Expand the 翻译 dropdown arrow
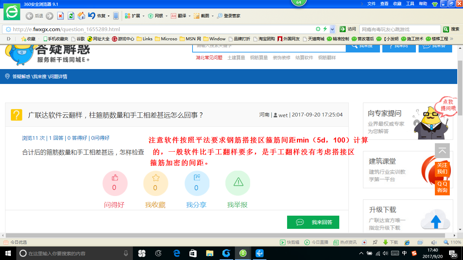The height and width of the screenshot is (260, 463). (189, 16)
